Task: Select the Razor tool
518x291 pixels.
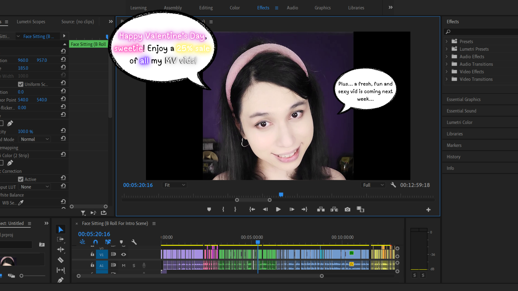Action: (x=61, y=260)
